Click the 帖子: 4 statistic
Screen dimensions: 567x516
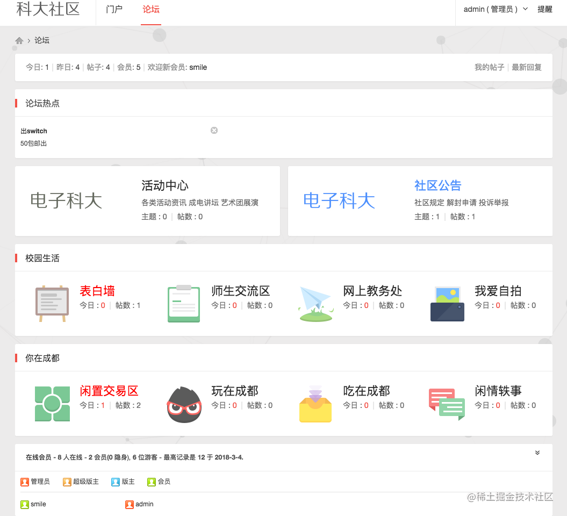point(98,67)
